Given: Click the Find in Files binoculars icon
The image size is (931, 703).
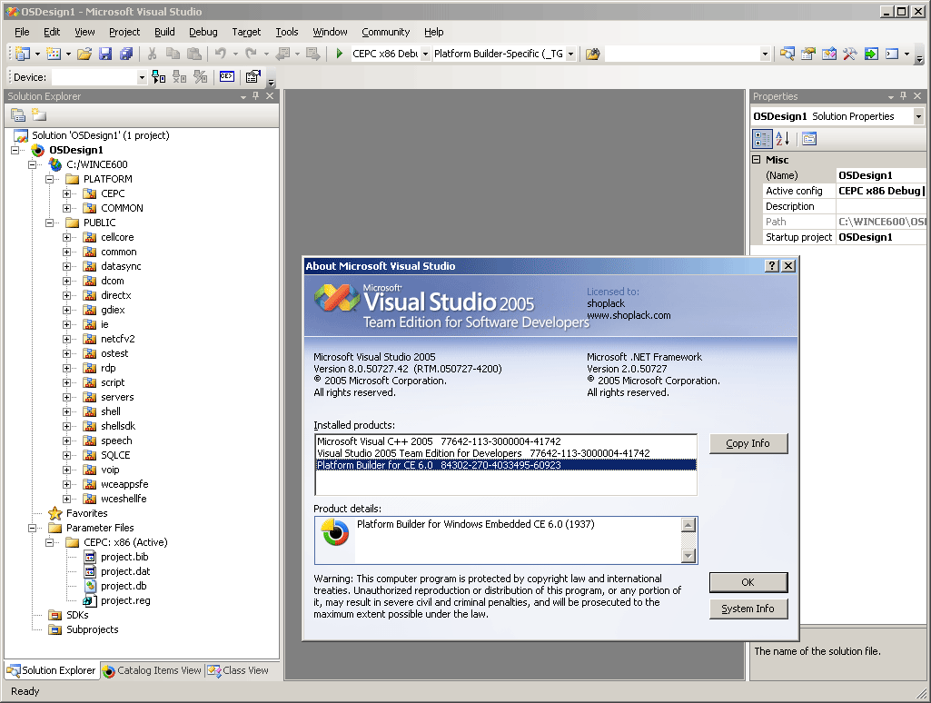Looking at the screenshot, I should tap(592, 54).
